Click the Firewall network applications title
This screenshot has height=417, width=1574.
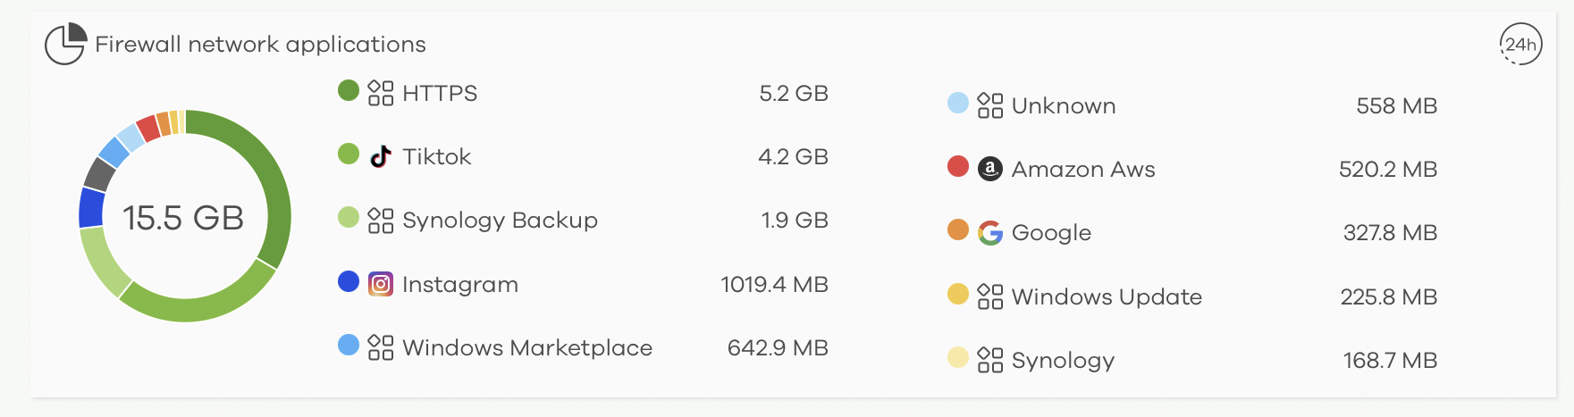click(x=260, y=45)
